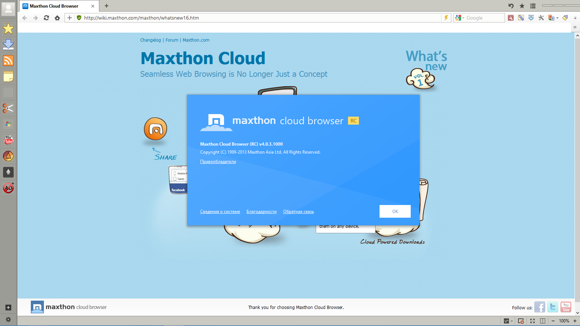This screenshot has width=580, height=326.
Task: Expand the toolbar overflow arrow at far right
Action: tap(575, 18)
